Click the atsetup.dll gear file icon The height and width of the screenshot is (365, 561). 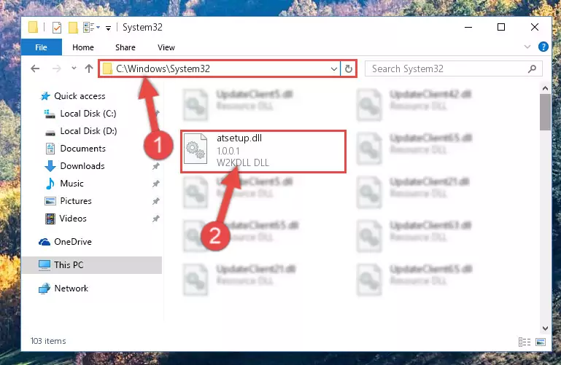pyautogui.click(x=196, y=148)
